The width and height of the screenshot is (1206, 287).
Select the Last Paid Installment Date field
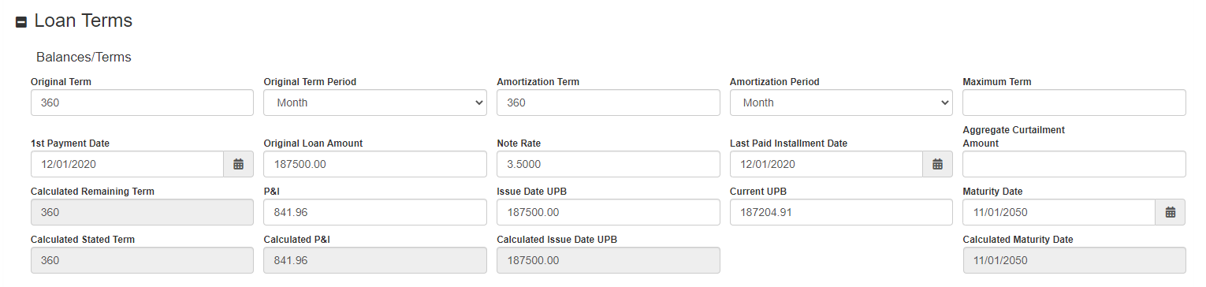pos(826,164)
